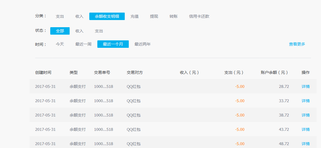Click the -5.00 amount in the 38.72 row
The image size is (321, 148).
click(240, 115)
